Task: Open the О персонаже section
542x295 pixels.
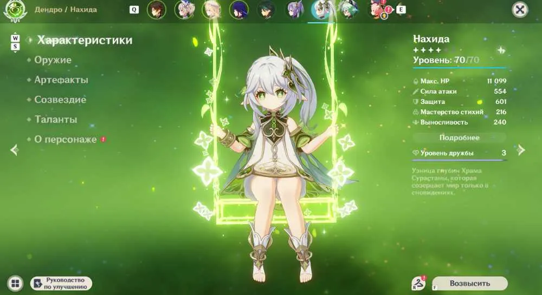Action: click(x=66, y=140)
